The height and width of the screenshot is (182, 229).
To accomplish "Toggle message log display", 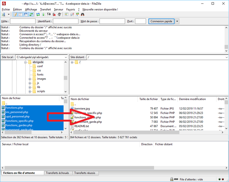I will (15, 15).
